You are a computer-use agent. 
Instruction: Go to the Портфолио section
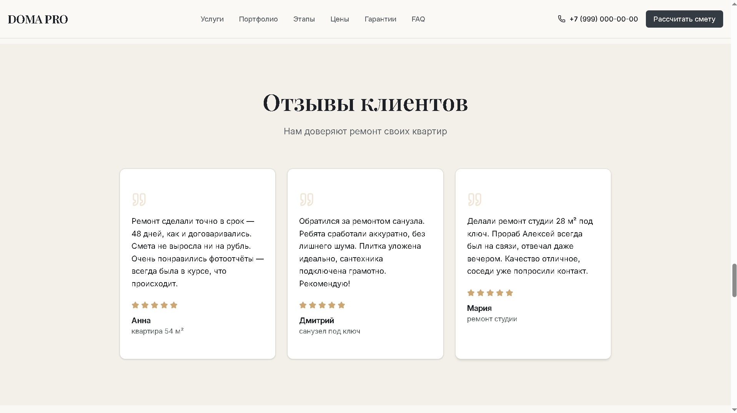[258, 19]
